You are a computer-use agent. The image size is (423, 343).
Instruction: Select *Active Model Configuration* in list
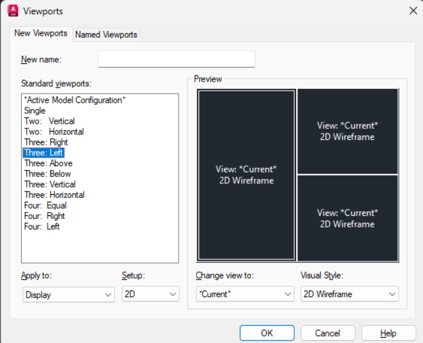tap(75, 100)
